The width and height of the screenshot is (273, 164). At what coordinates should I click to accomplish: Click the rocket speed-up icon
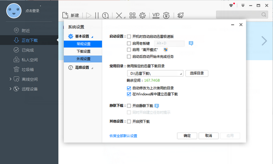pyautogui.click(x=180, y=15)
